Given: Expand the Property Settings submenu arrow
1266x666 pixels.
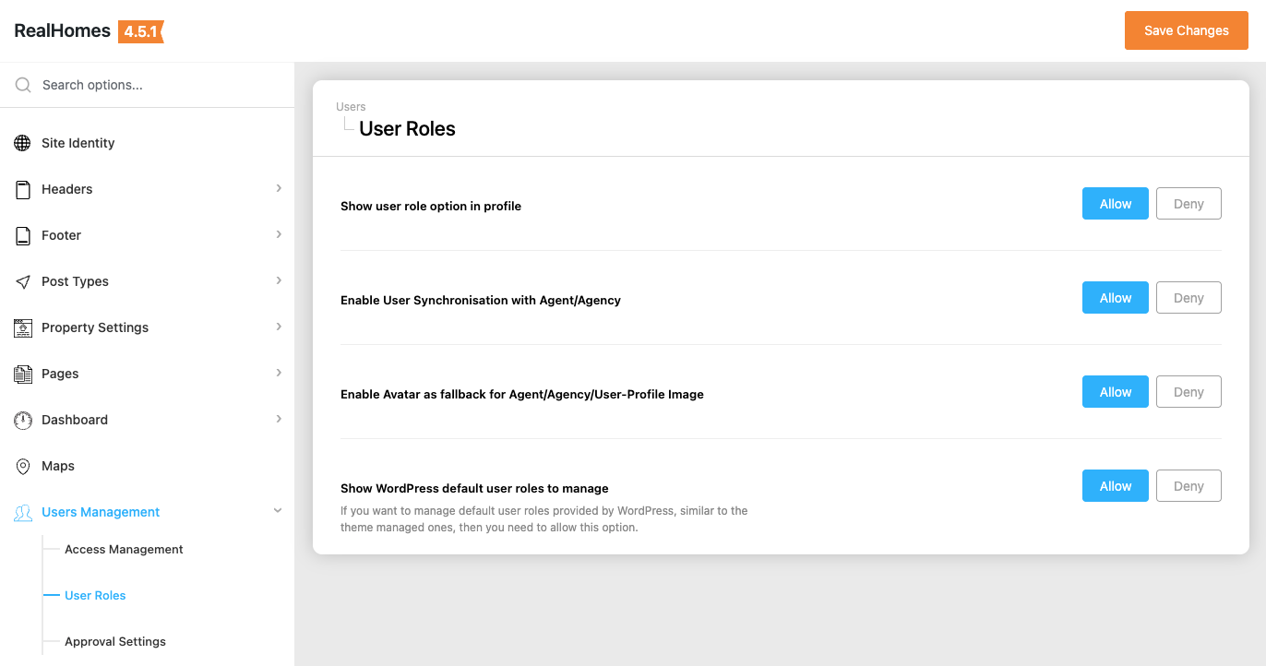Looking at the screenshot, I should (279, 327).
